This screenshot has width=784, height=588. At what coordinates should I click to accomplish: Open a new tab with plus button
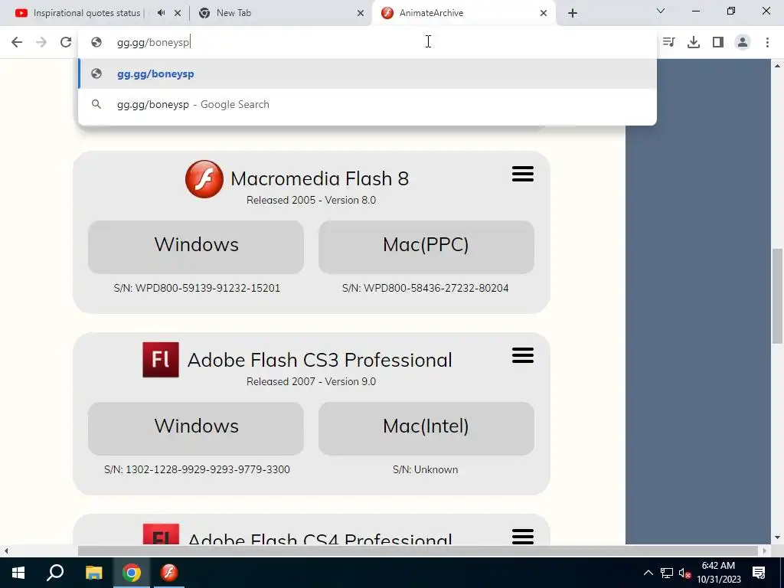click(x=573, y=13)
